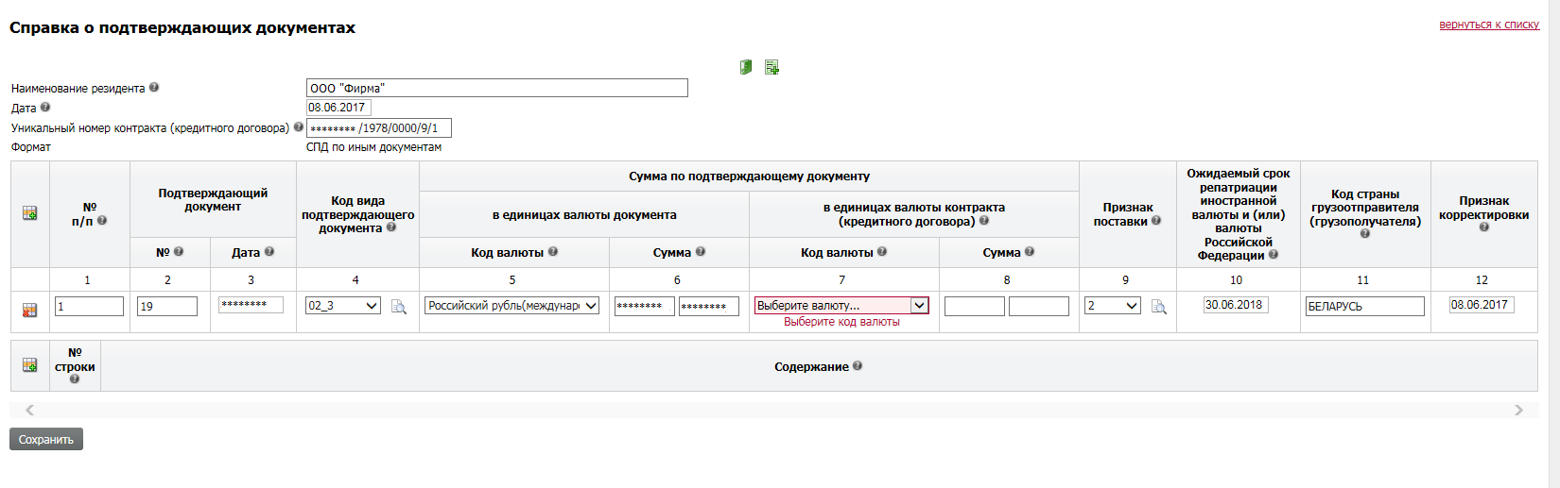The height and width of the screenshot is (488, 1560).
Task: Show help for № п/п column
Action: pyautogui.click(x=102, y=220)
